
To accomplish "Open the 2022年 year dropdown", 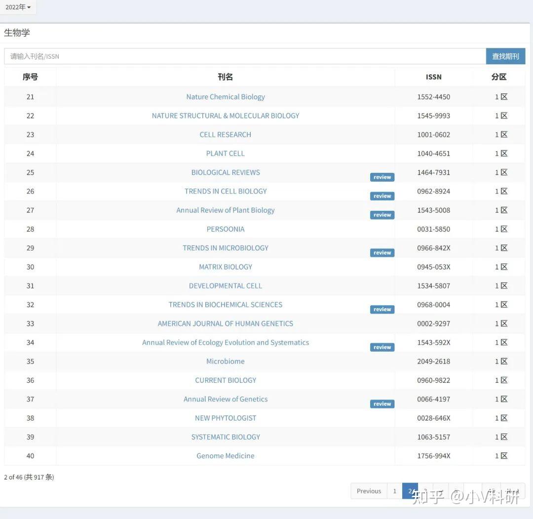I will click(18, 7).
